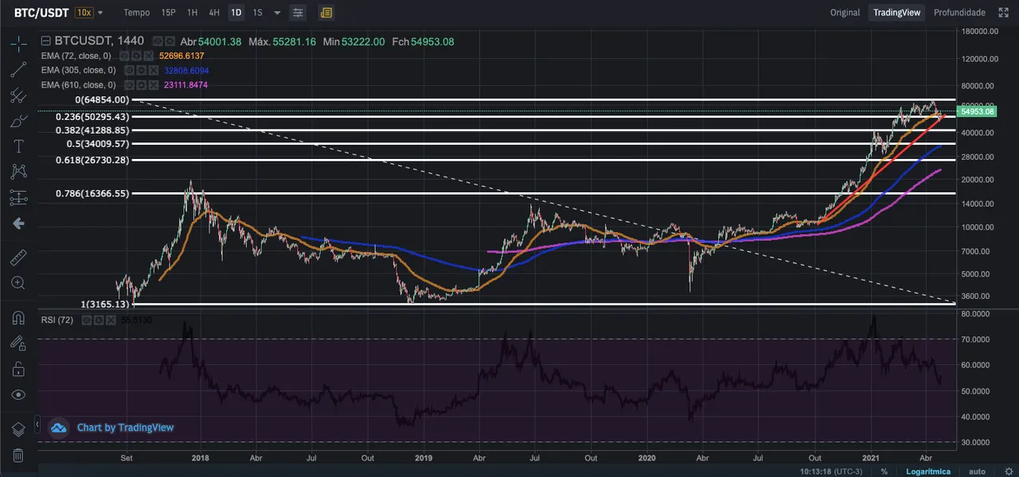Open the pitchfork drawing tools
The width and height of the screenshot is (1019, 477).
(18, 95)
